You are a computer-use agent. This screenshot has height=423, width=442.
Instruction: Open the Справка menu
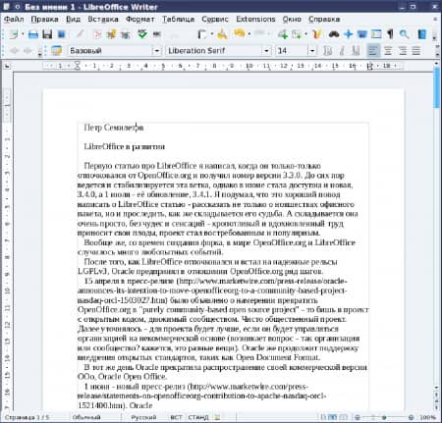coord(324,19)
